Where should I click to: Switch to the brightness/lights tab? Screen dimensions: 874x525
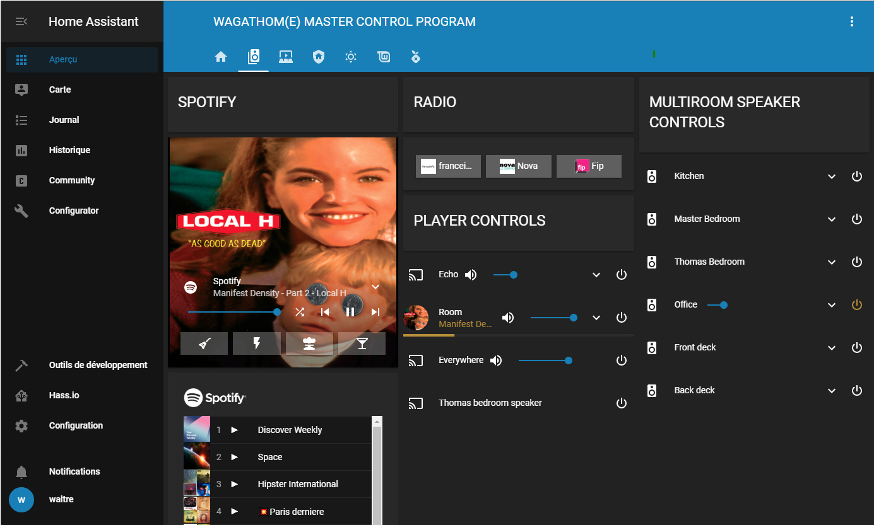pos(351,57)
